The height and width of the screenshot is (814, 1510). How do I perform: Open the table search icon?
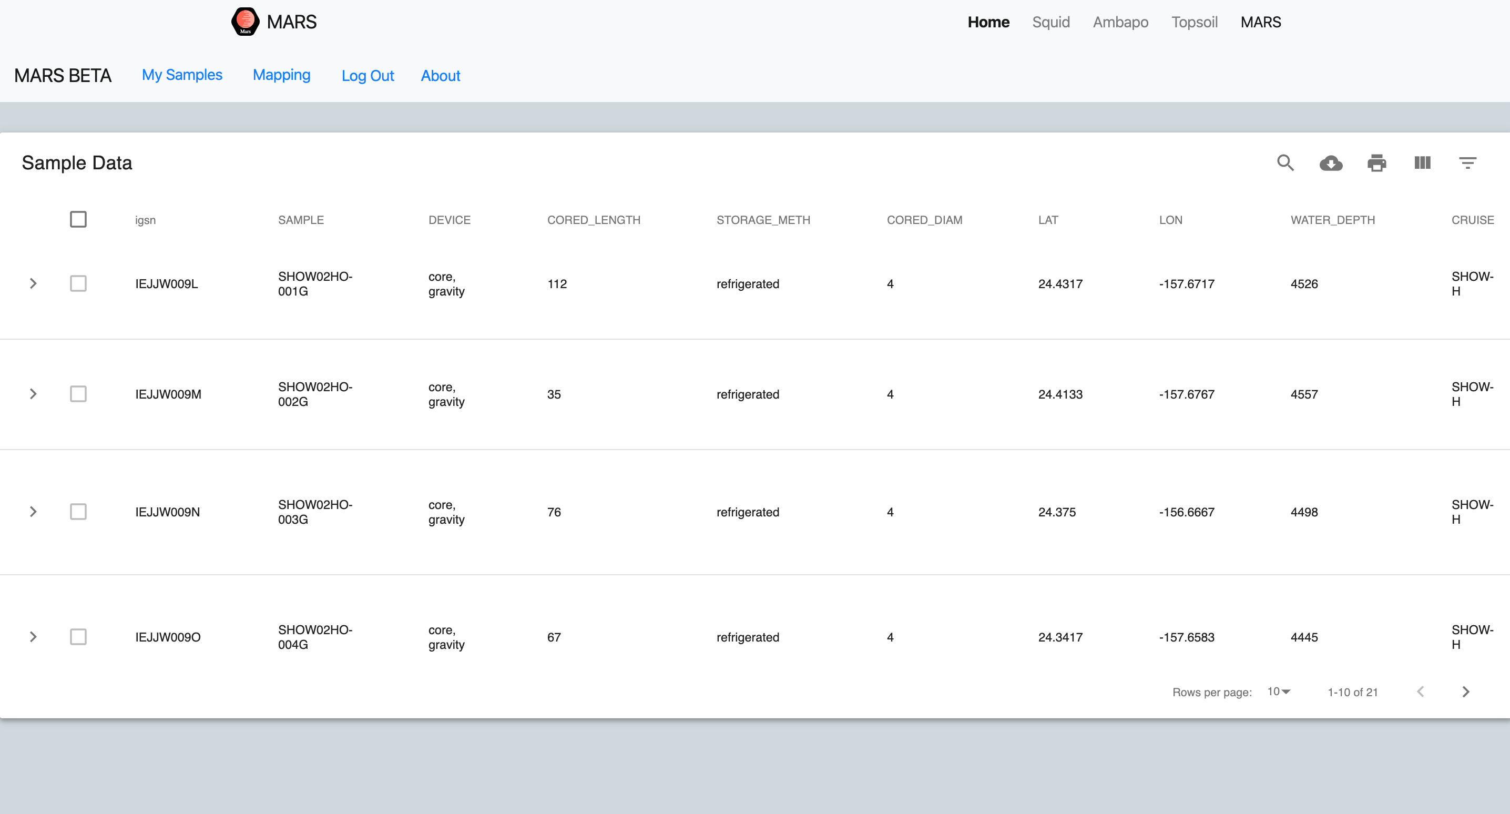tap(1285, 162)
